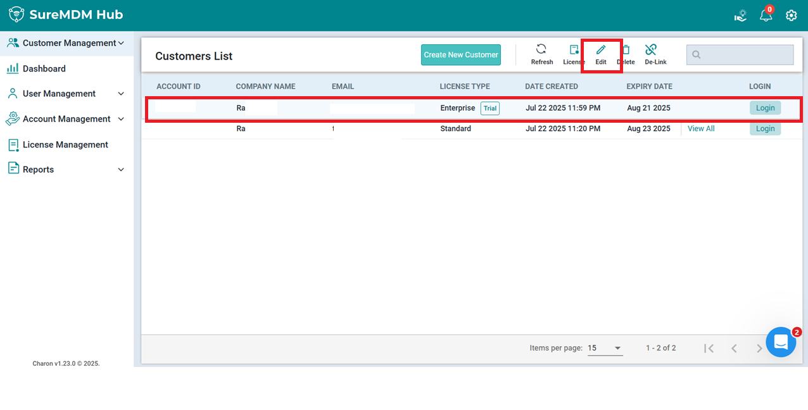Click the Create New Customer button
The height and width of the screenshot is (410, 808).
pos(461,55)
